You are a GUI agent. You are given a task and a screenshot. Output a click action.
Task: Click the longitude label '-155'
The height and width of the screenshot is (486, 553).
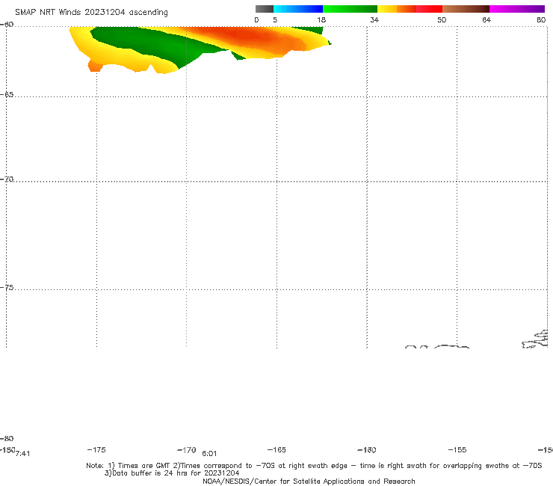[457, 449]
